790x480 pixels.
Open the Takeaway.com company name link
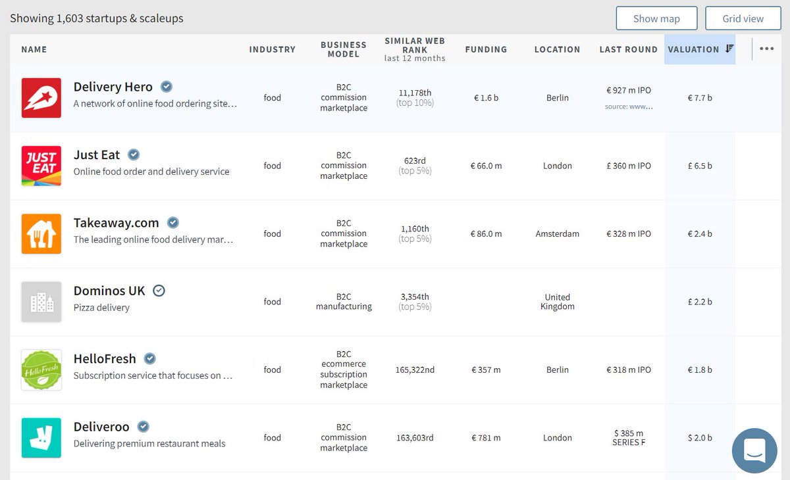tap(117, 223)
